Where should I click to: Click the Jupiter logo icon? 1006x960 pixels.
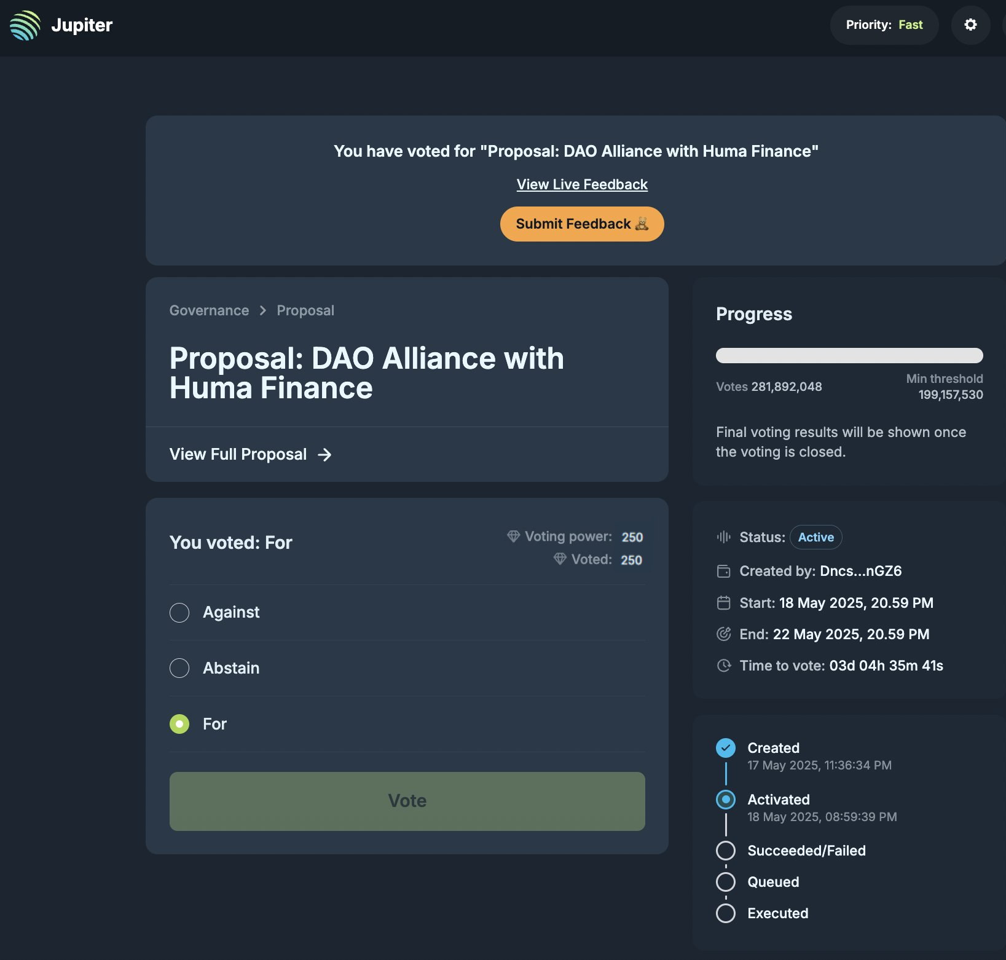tap(25, 25)
